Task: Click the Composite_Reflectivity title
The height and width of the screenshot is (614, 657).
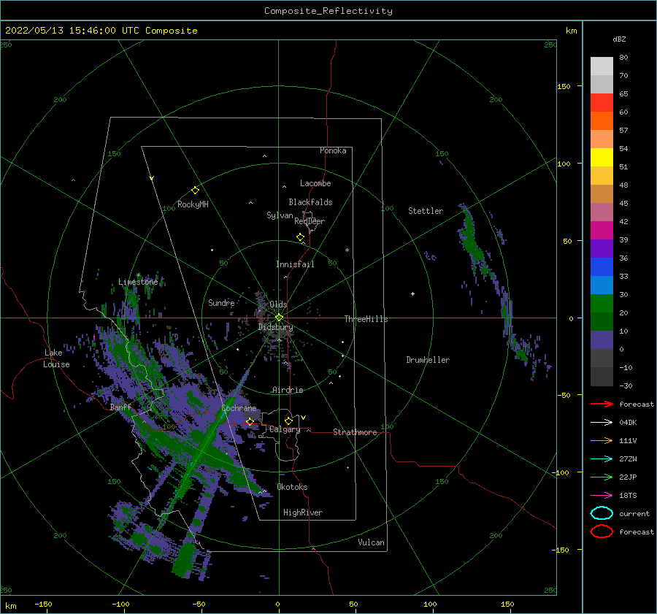Action: (328, 11)
